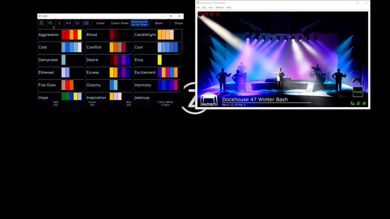The image size is (390, 219).
Task: Select the Cold mood board
Action: tap(61, 47)
